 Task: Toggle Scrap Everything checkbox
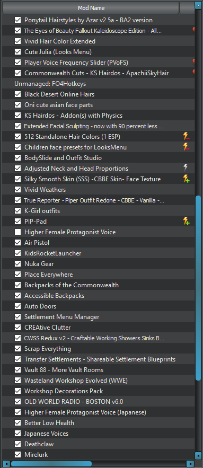[18, 349]
